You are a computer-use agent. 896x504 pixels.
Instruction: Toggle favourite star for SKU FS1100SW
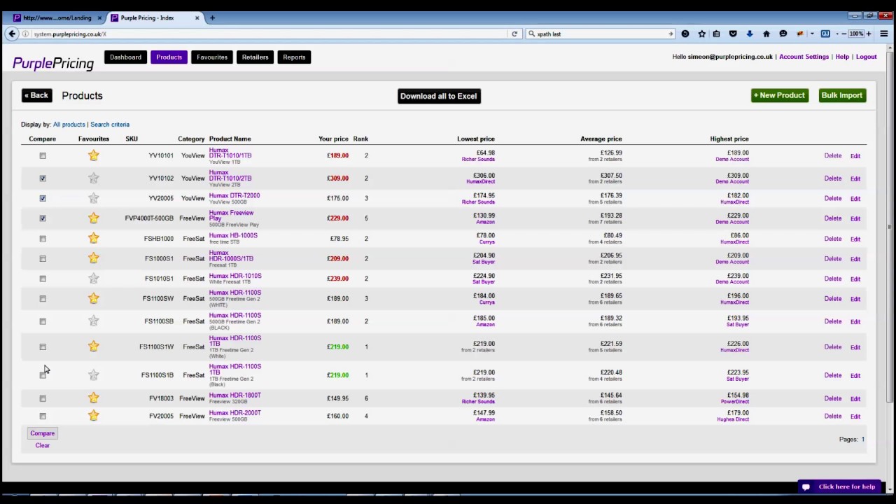pos(94,299)
